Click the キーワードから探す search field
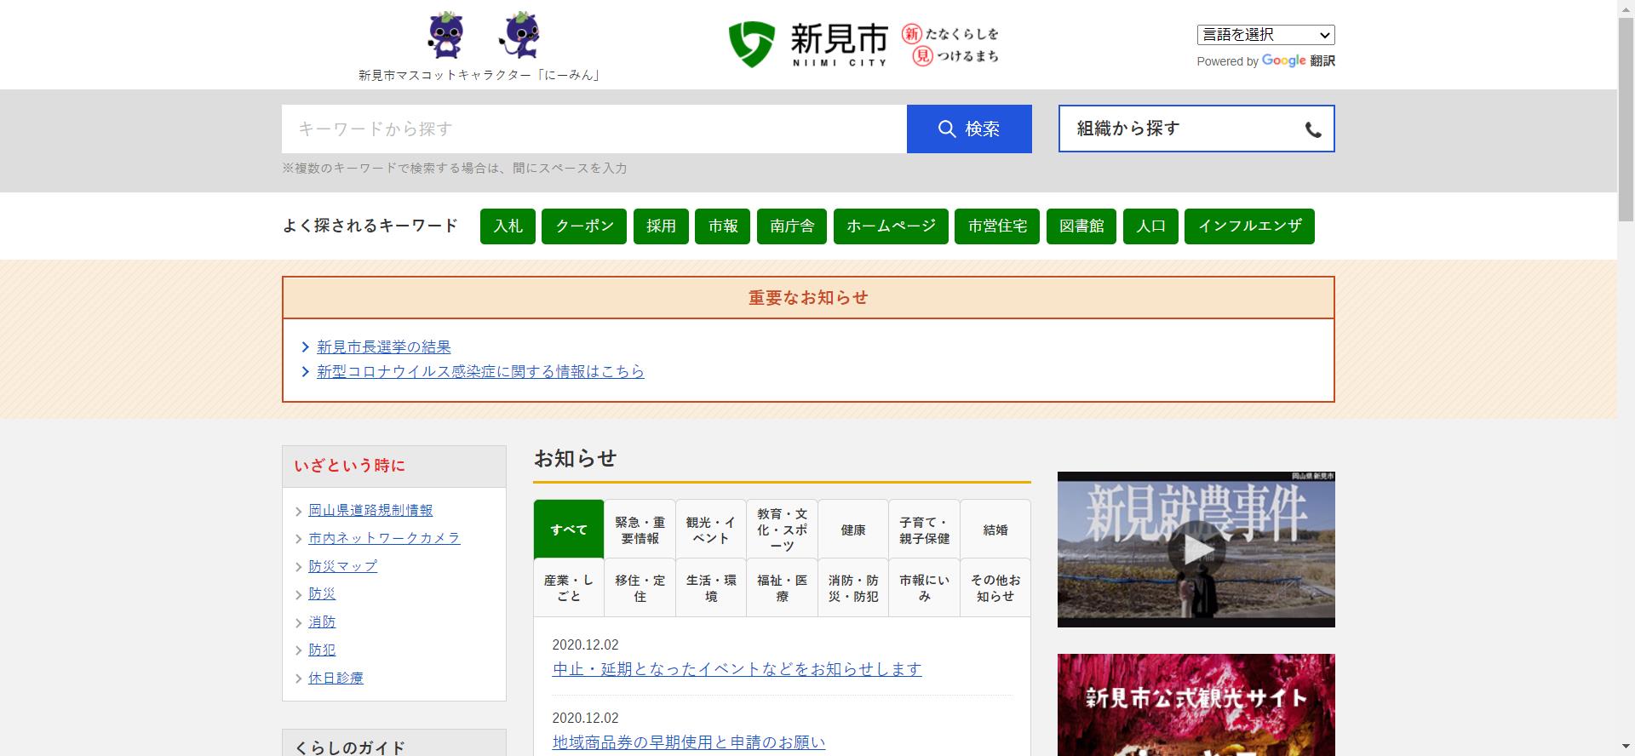This screenshot has height=756, width=1635. 594,129
